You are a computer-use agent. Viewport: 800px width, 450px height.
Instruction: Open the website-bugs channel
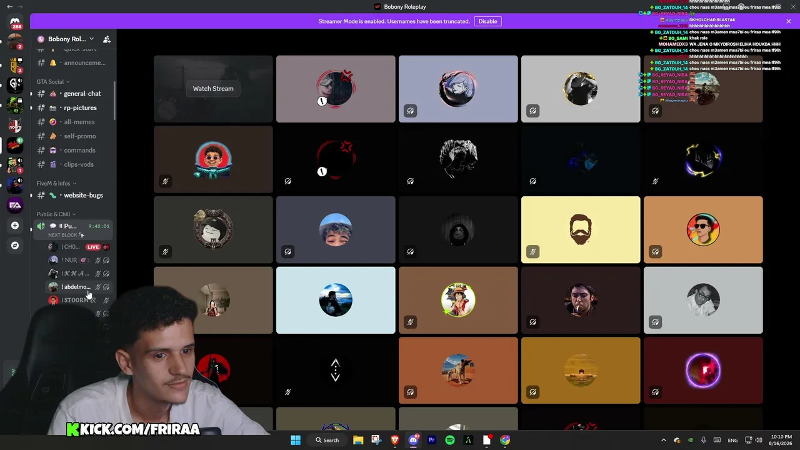click(x=74, y=195)
